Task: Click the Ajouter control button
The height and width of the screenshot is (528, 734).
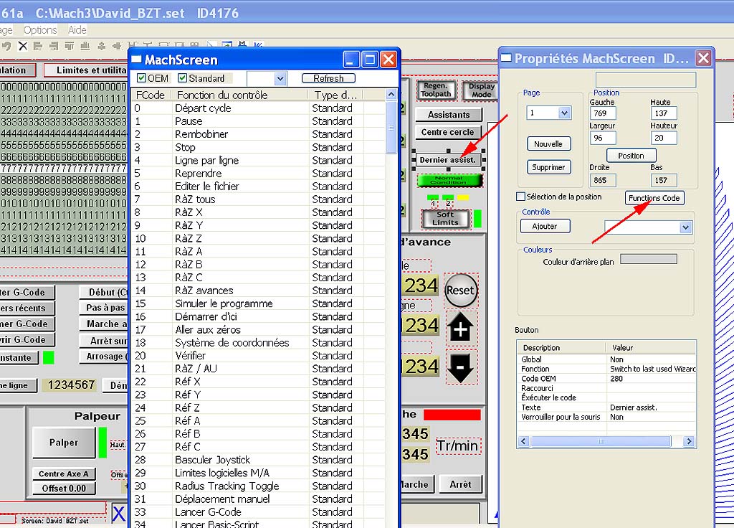Action: pyautogui.click(x=545, y=226)
